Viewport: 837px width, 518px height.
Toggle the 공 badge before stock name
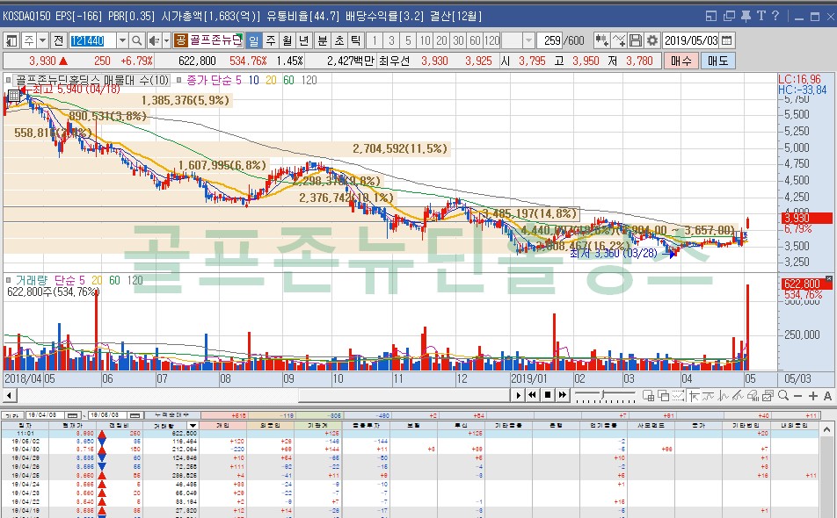pyautogui.click(x=180, y=40)
